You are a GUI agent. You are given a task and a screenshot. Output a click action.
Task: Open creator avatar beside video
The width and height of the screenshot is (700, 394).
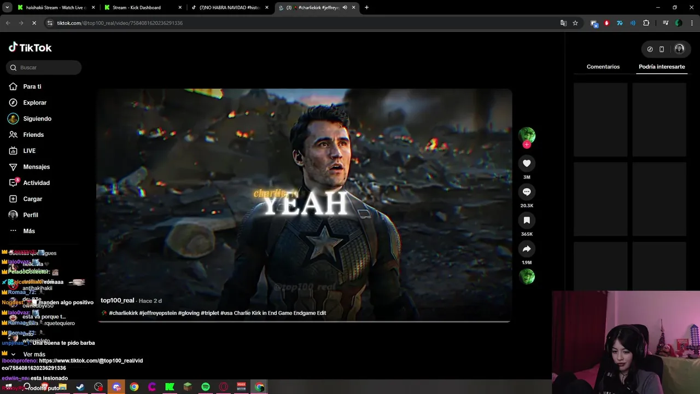[x=527, y=135]
